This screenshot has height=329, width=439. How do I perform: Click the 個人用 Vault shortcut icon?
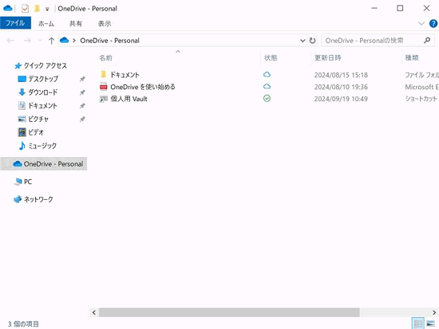pyautogui.click(x=104, y=99)
